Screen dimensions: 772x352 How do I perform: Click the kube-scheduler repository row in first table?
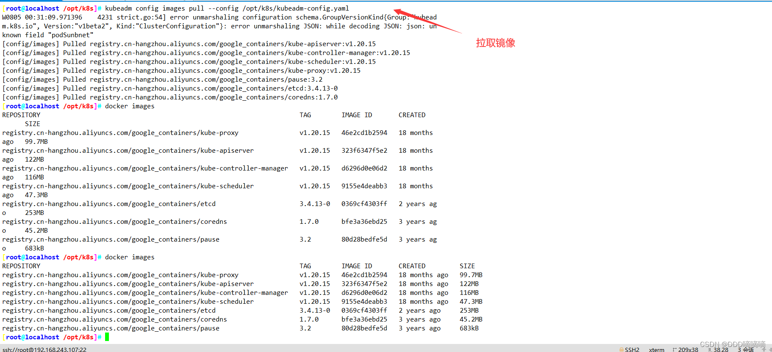tap(128, 186)
